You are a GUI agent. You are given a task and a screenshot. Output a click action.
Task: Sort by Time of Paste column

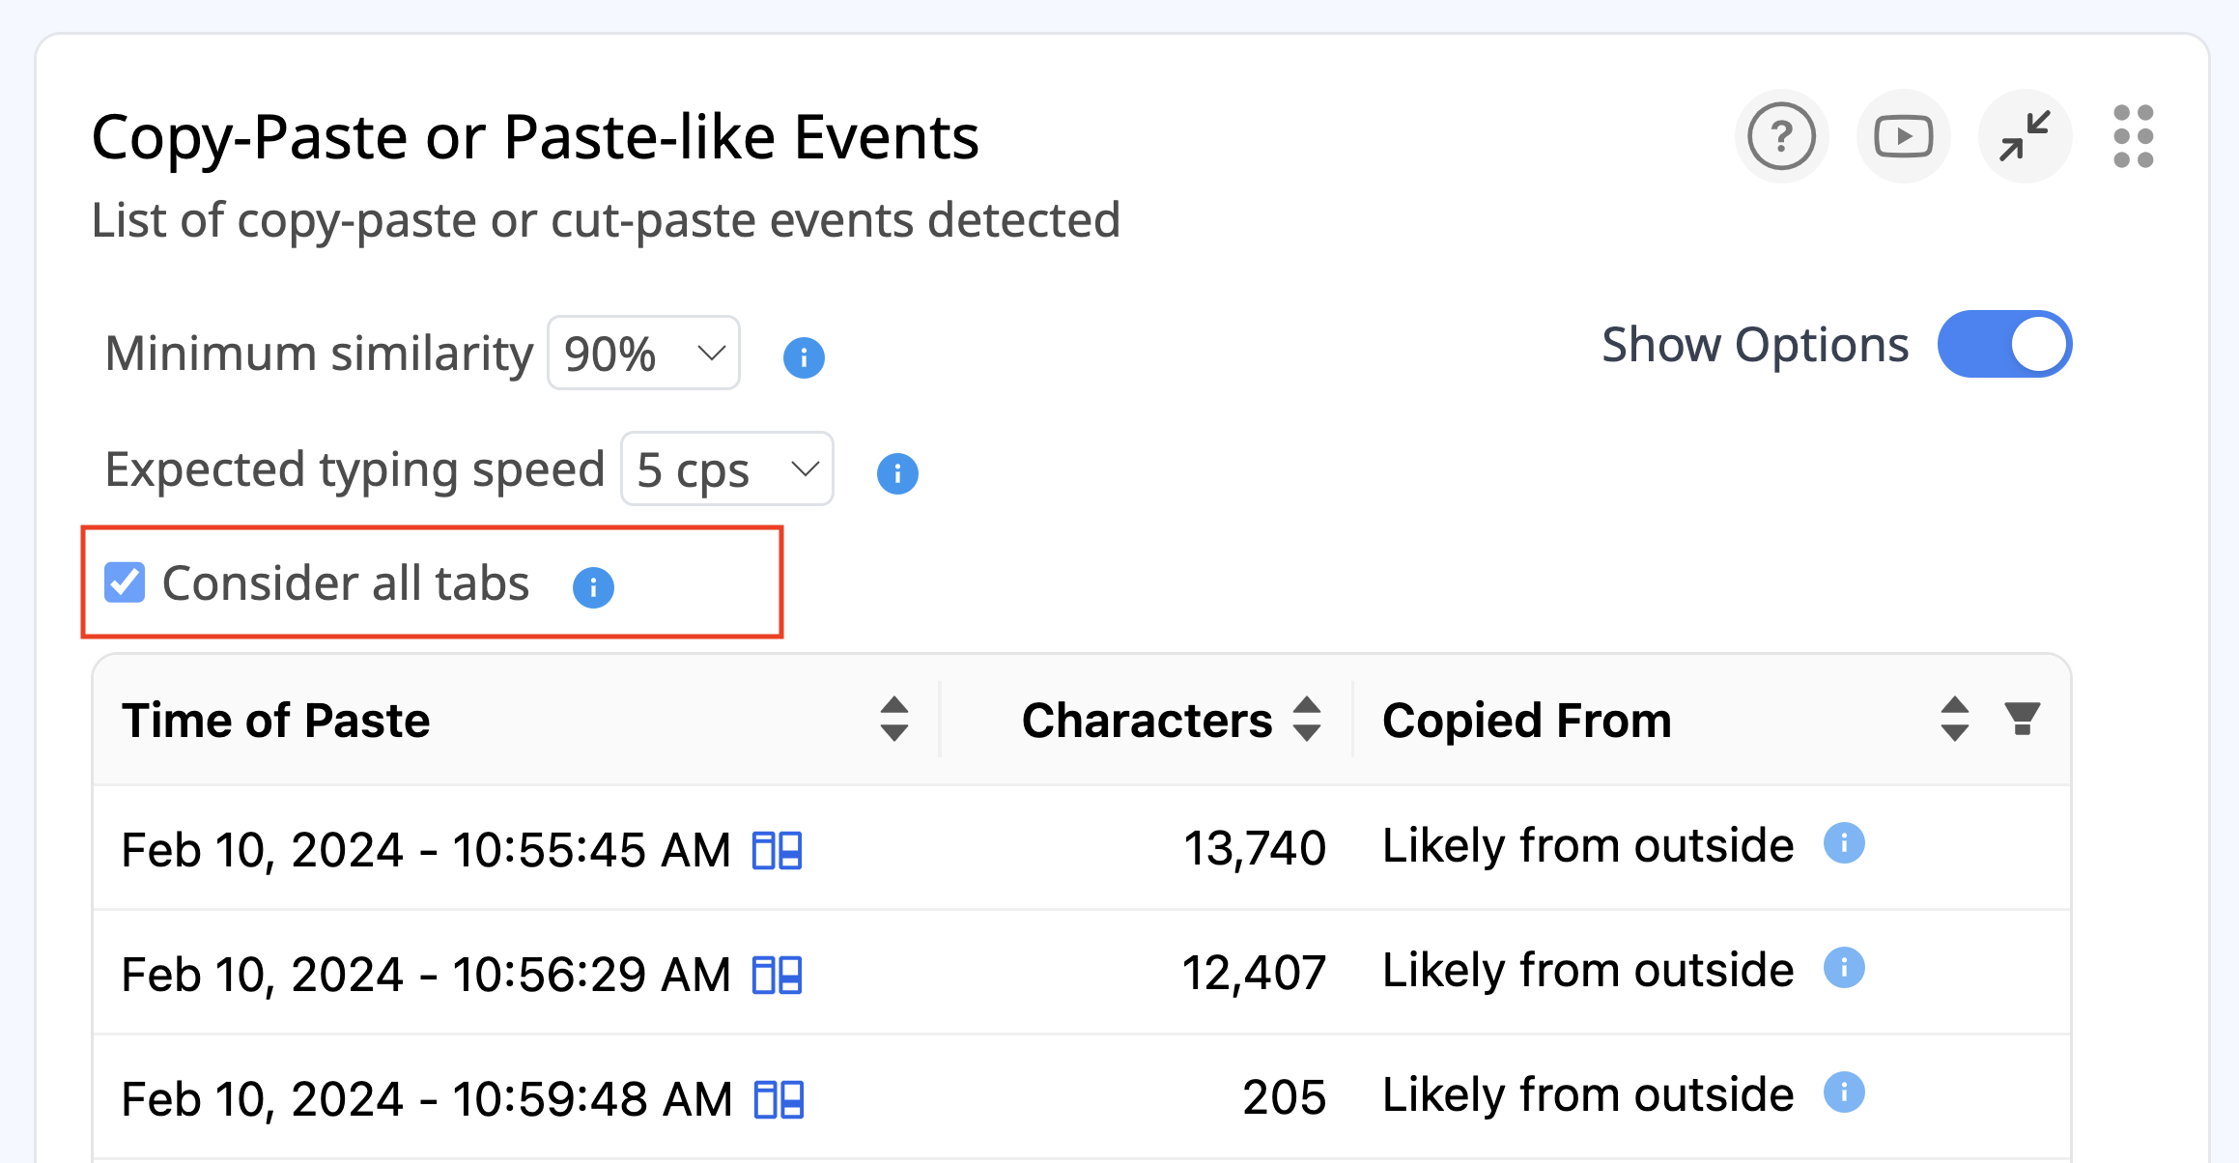point(893,719)
